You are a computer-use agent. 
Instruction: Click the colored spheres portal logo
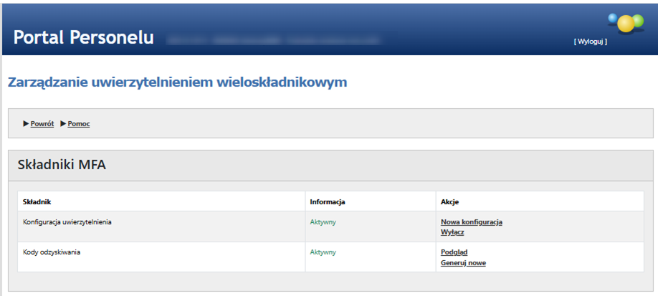(625, 22)
